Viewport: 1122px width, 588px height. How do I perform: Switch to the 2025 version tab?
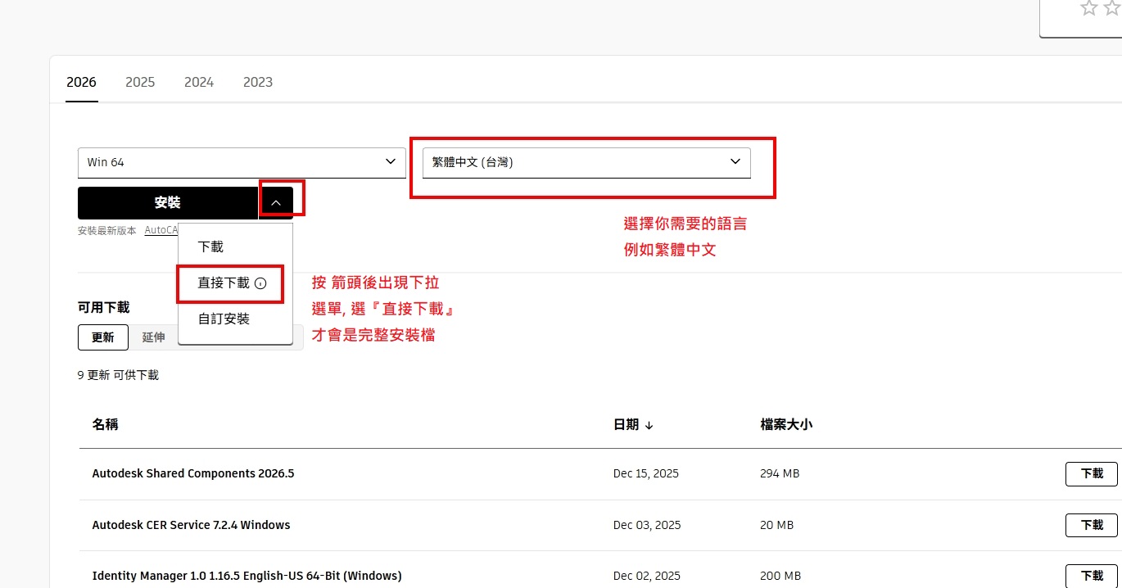[140, 82]
